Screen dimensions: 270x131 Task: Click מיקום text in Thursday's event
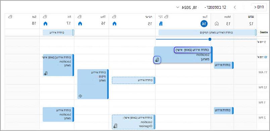[x=102, y=76]
